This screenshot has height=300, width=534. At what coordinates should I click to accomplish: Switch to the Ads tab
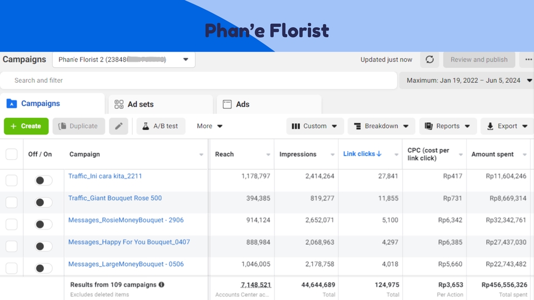(269, 104)
